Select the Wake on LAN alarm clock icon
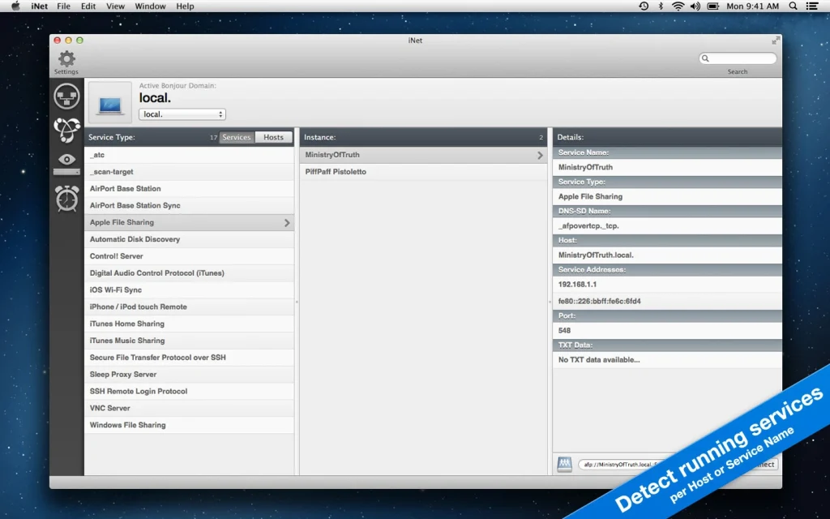Viewport: 830px width, 519px height. [x=66, y=199]
